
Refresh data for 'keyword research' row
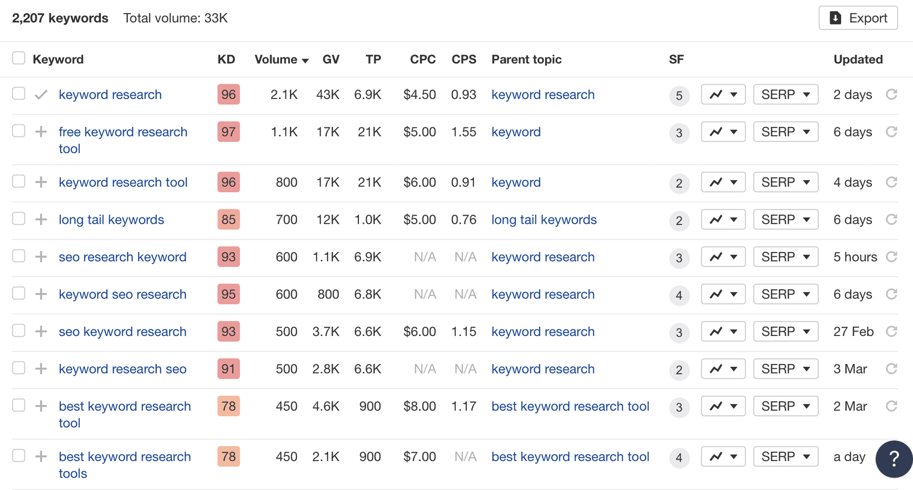pyautogui.click(x=891, y=94)
